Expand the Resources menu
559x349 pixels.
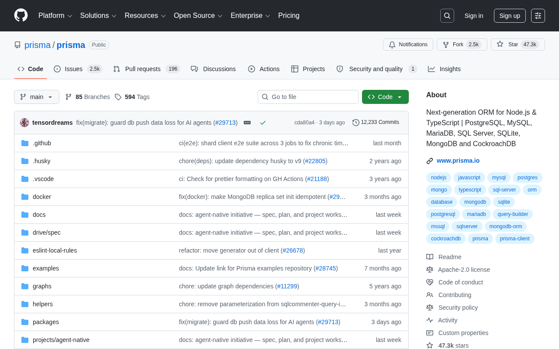145,16
